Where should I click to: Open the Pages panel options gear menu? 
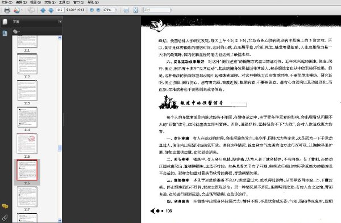(x=16, y=32)
